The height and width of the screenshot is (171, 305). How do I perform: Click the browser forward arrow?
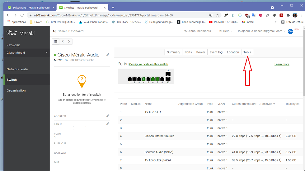click(x=15, y=15)
